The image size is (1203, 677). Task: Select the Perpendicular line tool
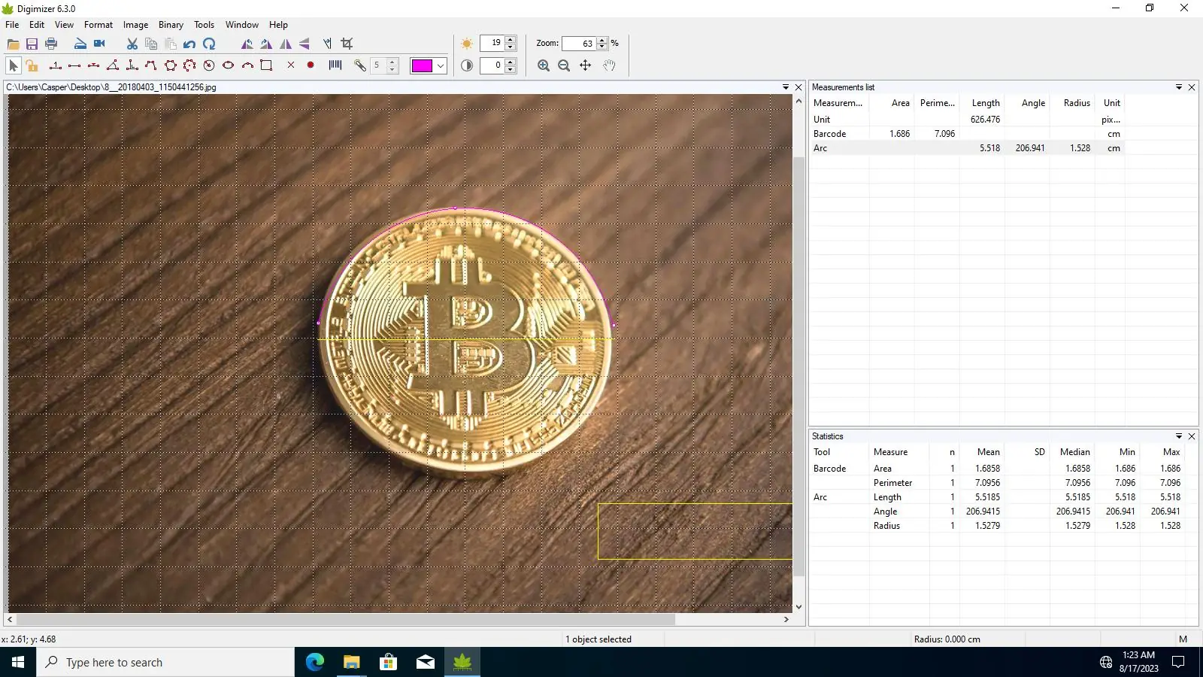point(132,65)
